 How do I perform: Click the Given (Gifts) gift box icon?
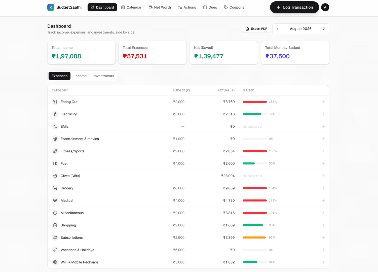(x=55, y=176)
